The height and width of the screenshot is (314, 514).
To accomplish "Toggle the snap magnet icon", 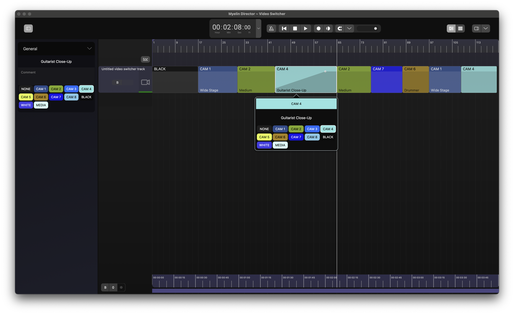I will pyautogui.click(x=339, y=29).
